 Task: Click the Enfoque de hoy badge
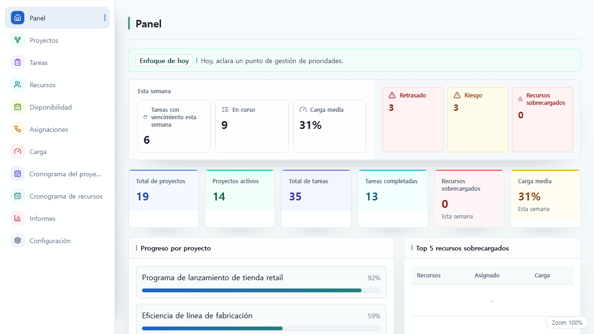pyautogui.click(x=164, y=61)
